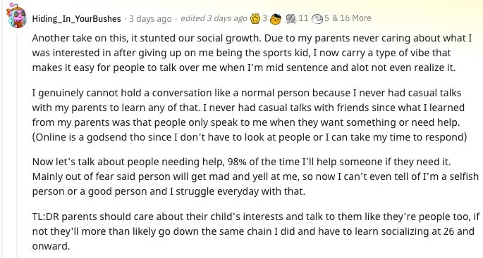Click the final word 'onward.' in the comment

[51, 246]
